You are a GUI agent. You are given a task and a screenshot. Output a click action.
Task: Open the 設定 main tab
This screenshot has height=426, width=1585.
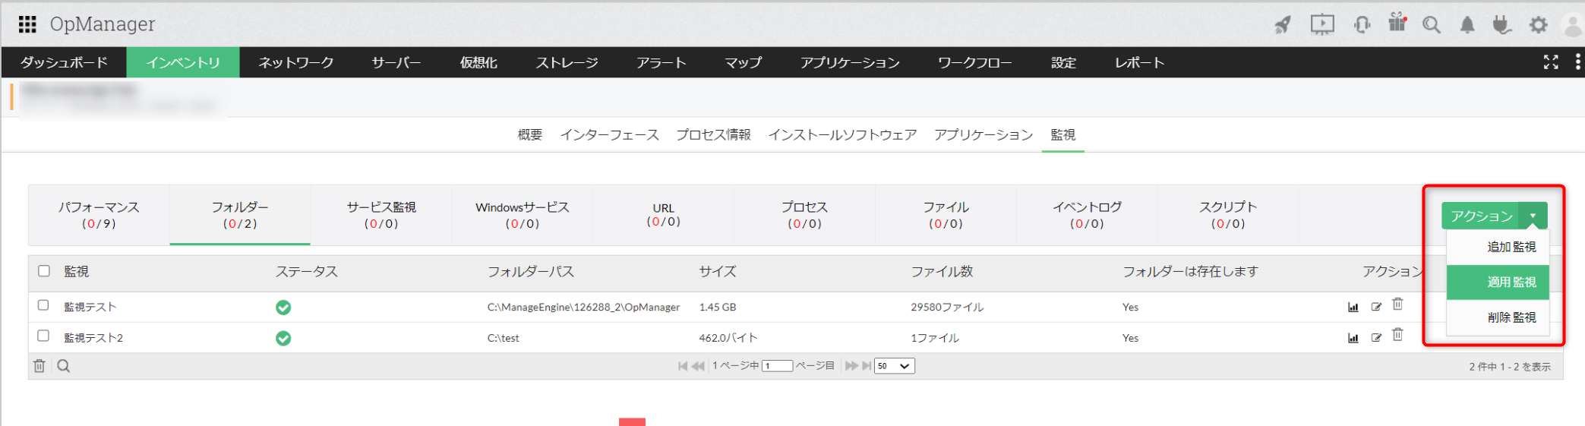[x=1063, y=62]
